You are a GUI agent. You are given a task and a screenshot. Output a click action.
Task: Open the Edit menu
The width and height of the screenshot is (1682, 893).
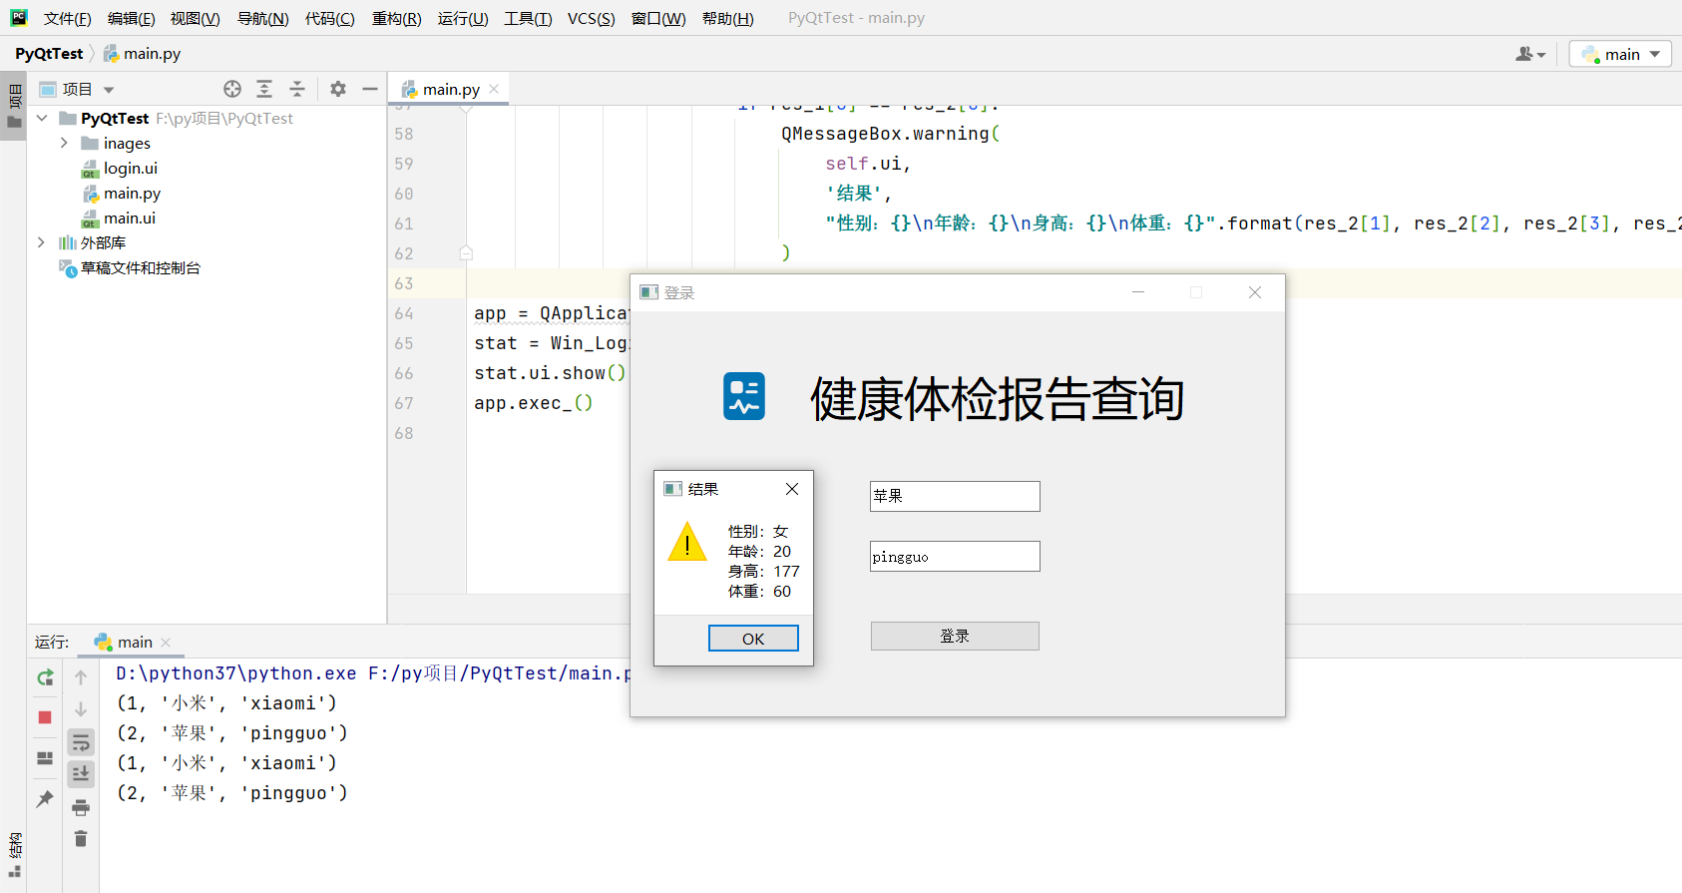coord(131,18)
